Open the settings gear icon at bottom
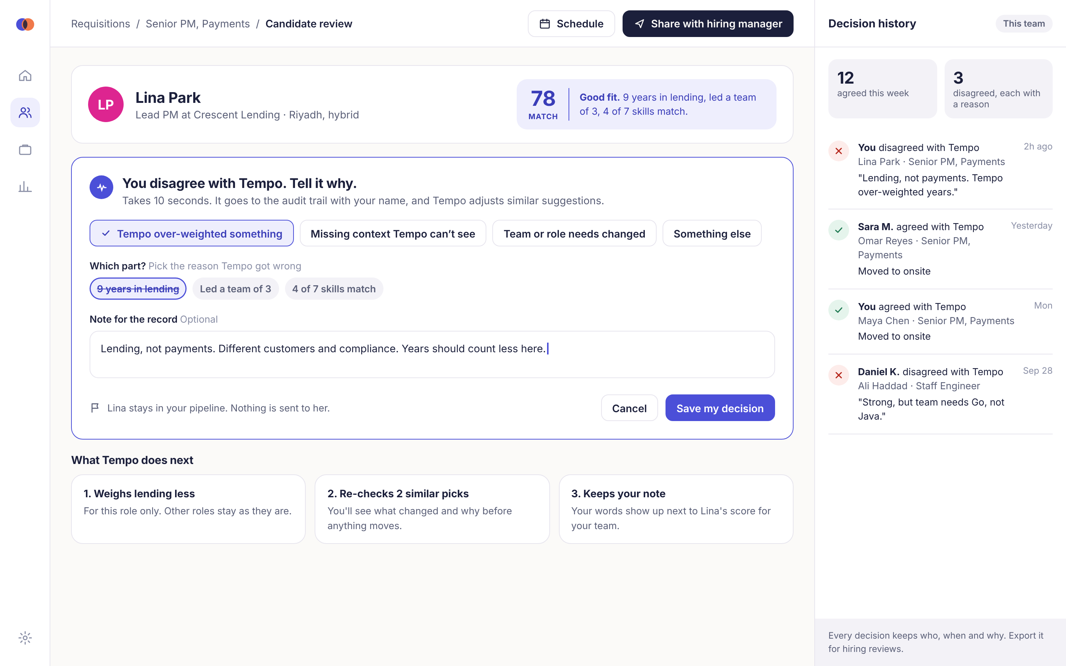The height and width of the screenshot is (666, 1066). (x=25, y=638)
